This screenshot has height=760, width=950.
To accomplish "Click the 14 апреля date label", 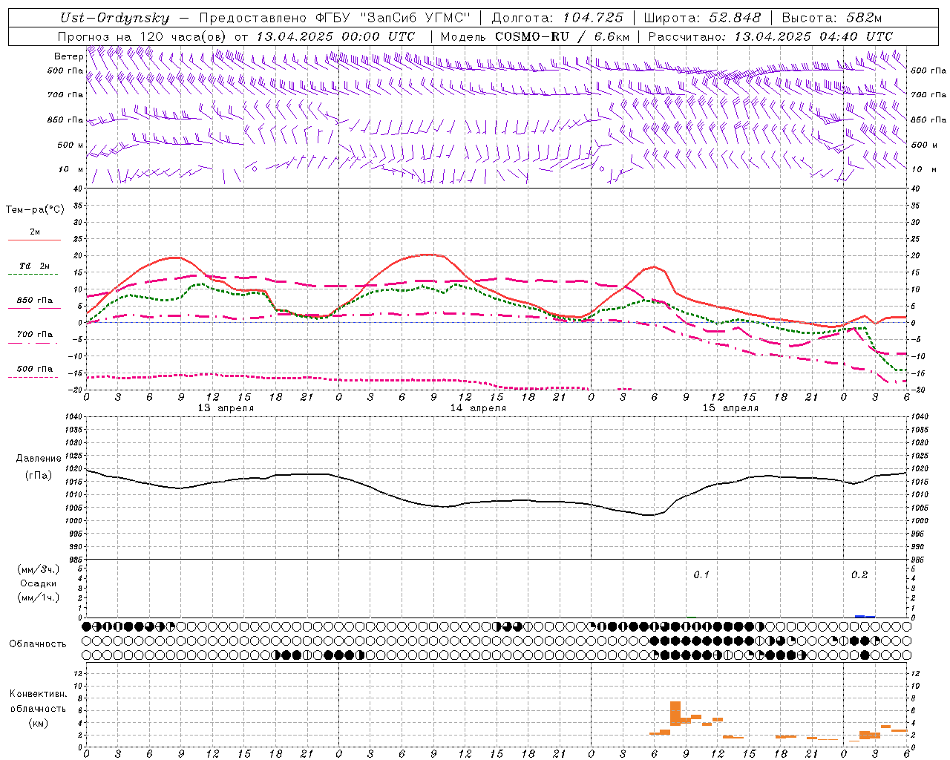I will coord(478,407).
